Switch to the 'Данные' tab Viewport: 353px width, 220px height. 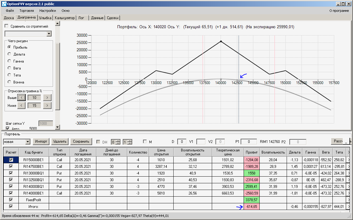coord(97,18)
